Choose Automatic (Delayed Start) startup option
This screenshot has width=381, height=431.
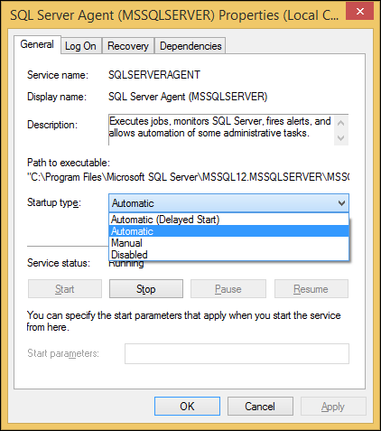pyautogui.click(x=228, y=220)
